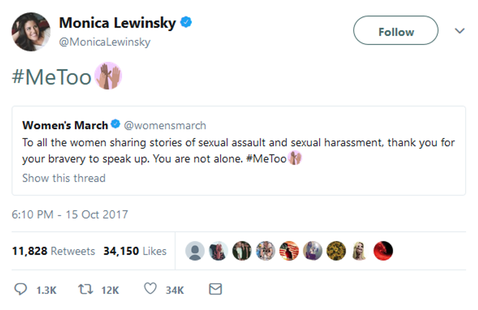View the 11,828 Retweets list
The image size is (478, 310).
click(54, 251)
